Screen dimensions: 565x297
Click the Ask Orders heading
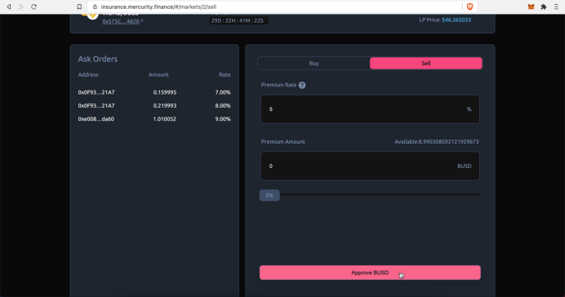tap(98, 59)
